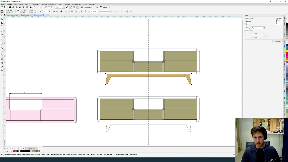
Task: Pick the red swatch in document palette
Action: [14, 151]
